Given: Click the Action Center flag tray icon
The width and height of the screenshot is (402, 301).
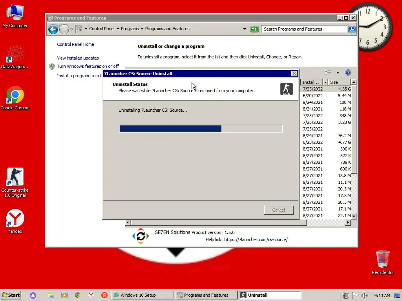Looking at the screenshot, I should 355,296.
